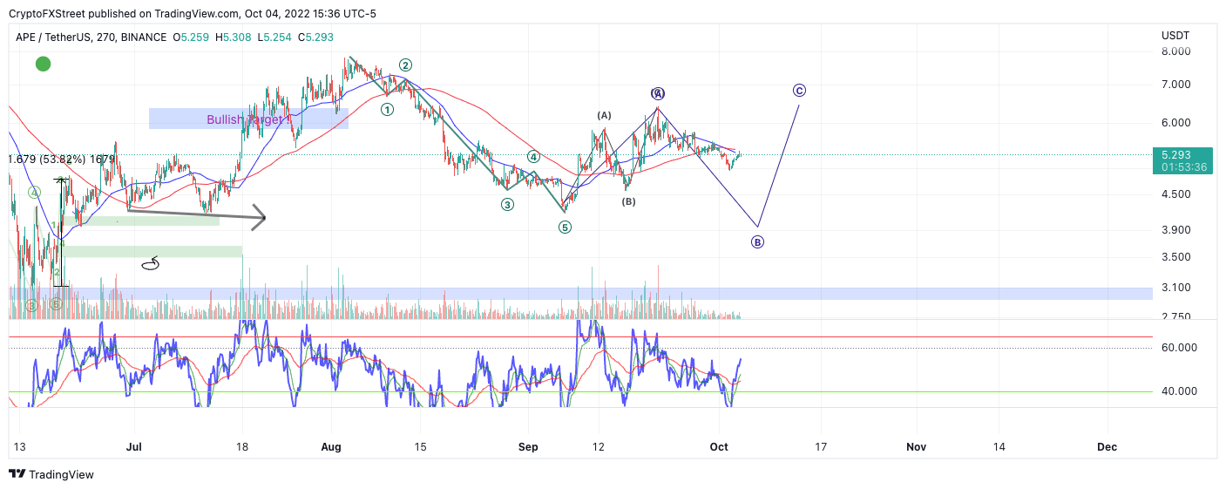Click the circled C target label
Image resolution: width=1226 pixels, height=489 pixels.
pyautogui.click(x=799, y=91)
